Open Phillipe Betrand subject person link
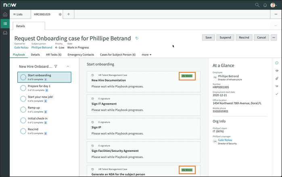282x177 pixels. [x=42, y=48]
